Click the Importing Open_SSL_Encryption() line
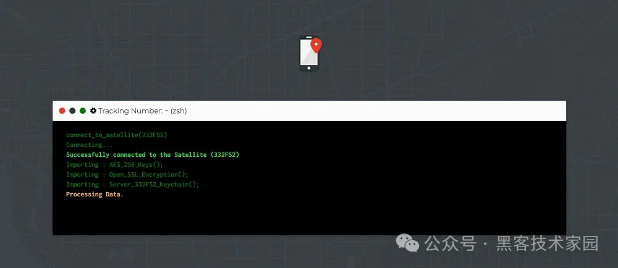618x268 pixels. coord(127,174)
